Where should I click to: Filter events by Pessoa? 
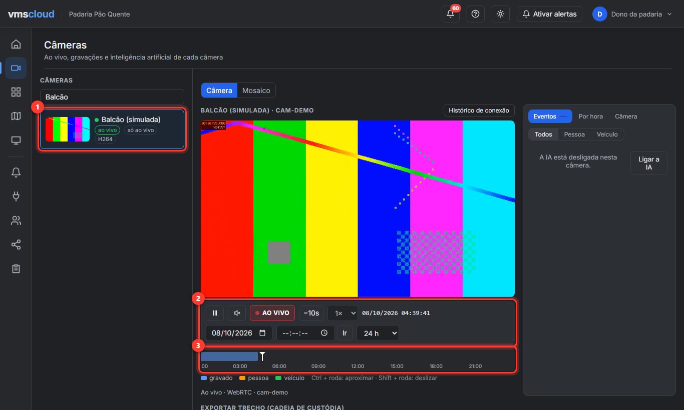[x=574, y=134]
